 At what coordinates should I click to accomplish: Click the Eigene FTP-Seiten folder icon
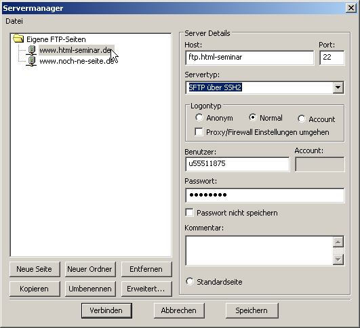tap(18, 39)
